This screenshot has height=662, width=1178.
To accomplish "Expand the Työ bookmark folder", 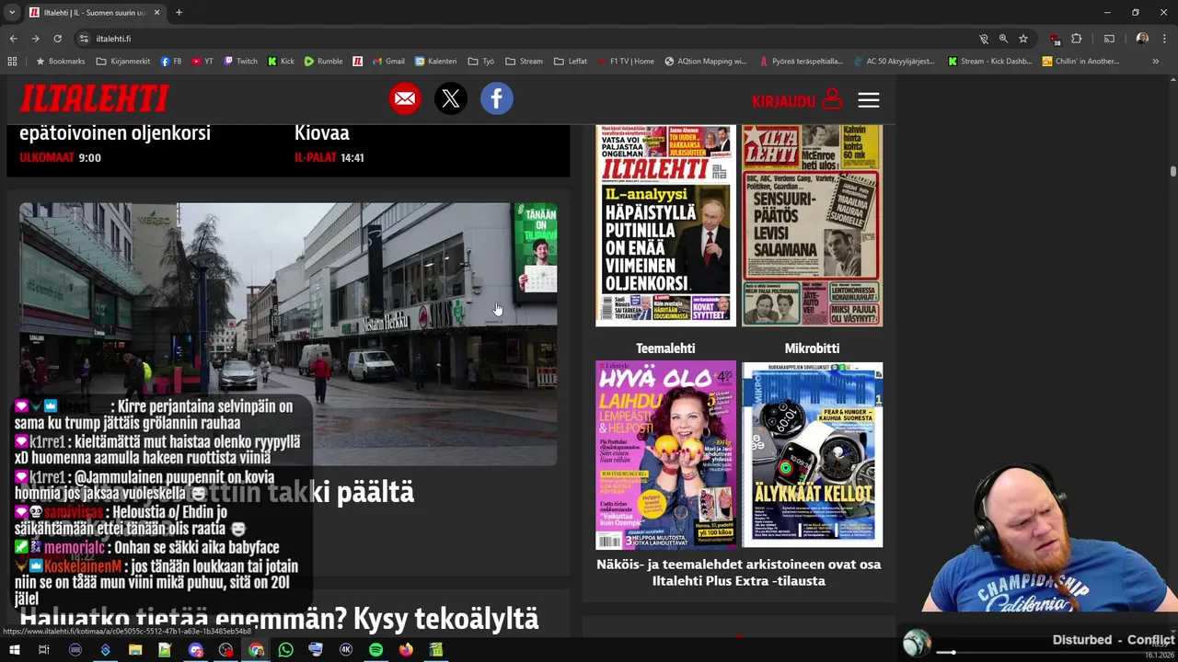I will click(481, 62).
